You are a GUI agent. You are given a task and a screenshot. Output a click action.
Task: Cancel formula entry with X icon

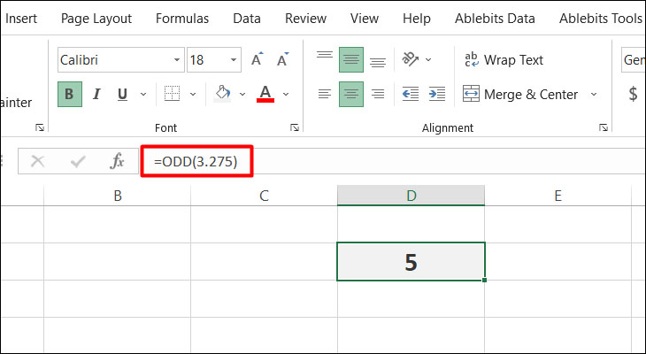(x=37, y=161)
